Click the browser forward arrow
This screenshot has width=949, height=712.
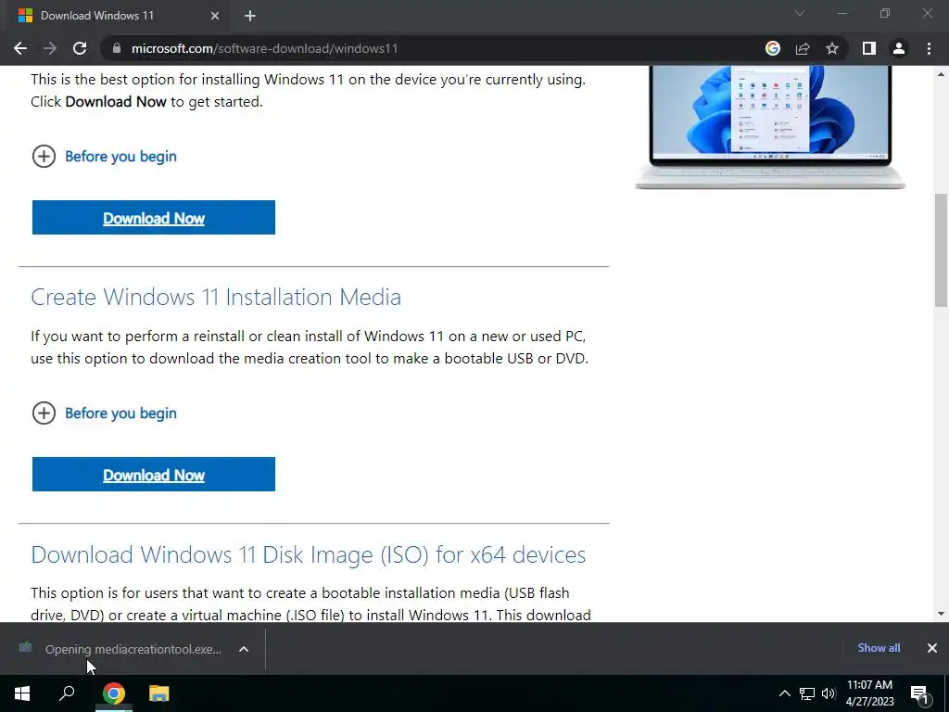(x=50, y=48)
